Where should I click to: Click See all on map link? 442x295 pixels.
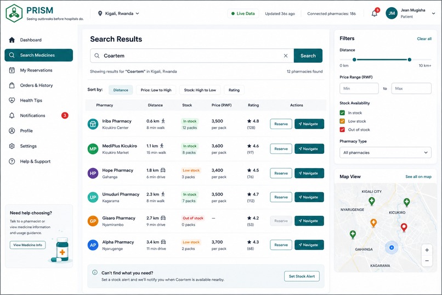click(x=418, y=177)
